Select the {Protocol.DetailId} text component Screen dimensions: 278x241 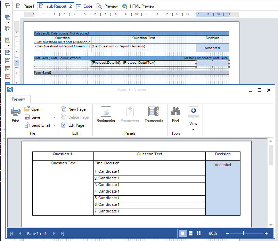point(144,63)
